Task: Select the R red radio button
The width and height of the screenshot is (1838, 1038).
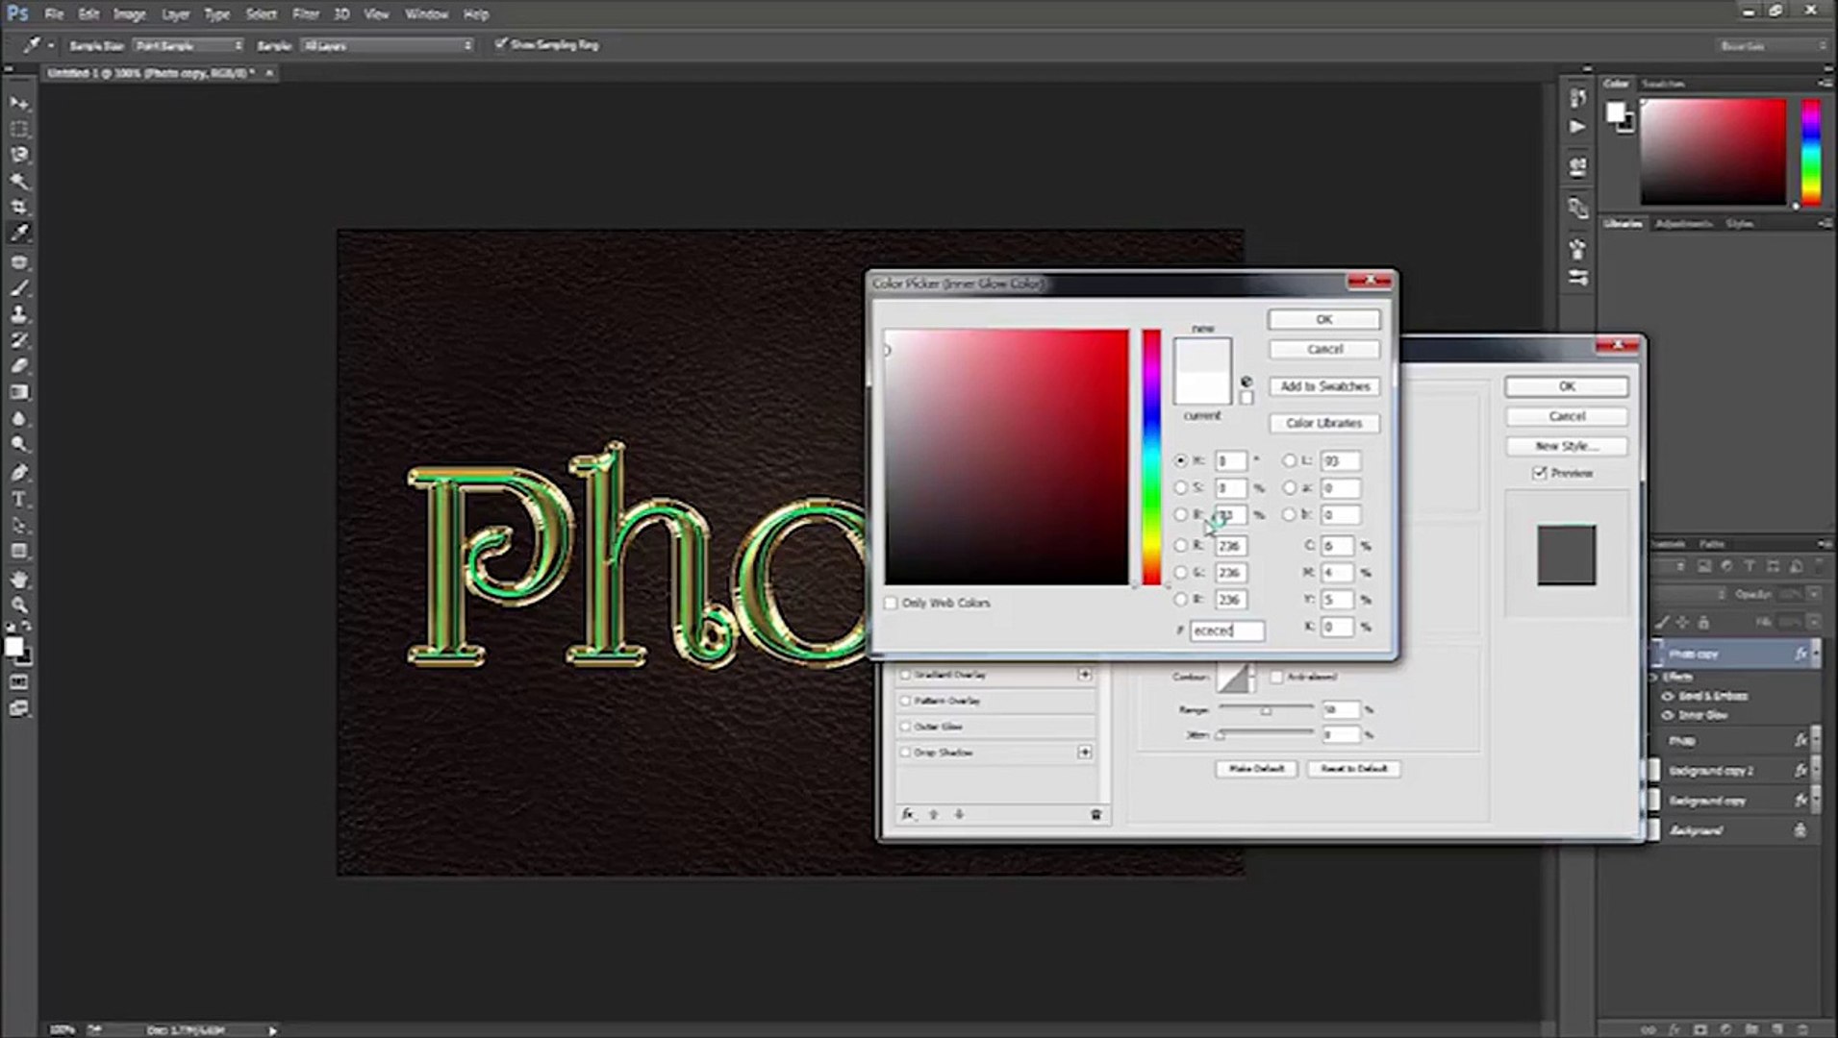Action: (1181, 546)
